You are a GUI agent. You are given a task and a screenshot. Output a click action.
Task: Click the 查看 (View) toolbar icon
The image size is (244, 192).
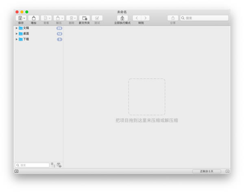click(x=45, y=18)
